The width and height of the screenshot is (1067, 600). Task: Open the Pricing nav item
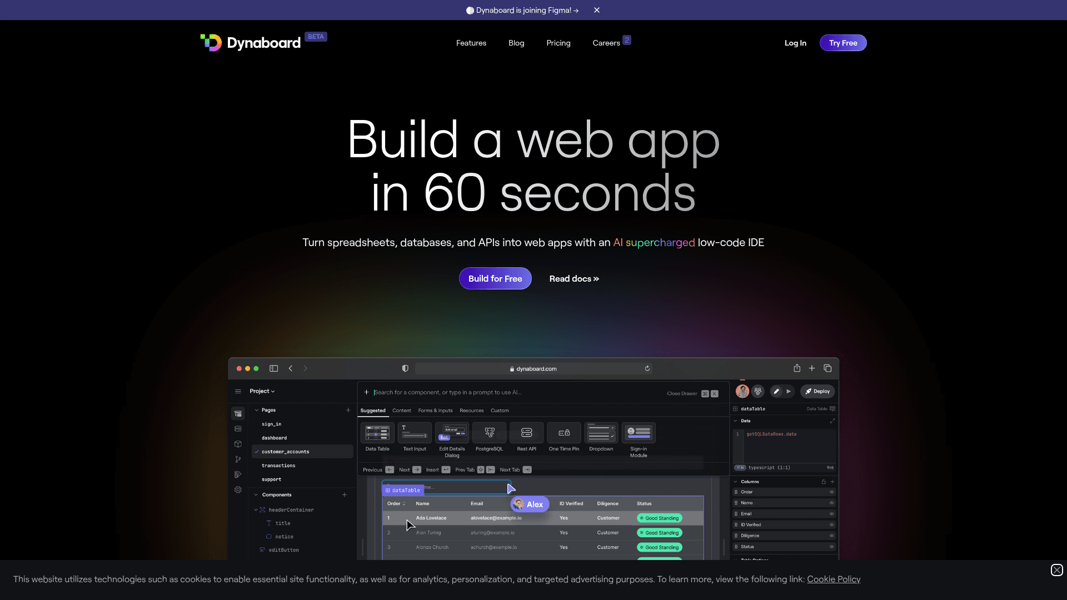(x=558, y=43)
